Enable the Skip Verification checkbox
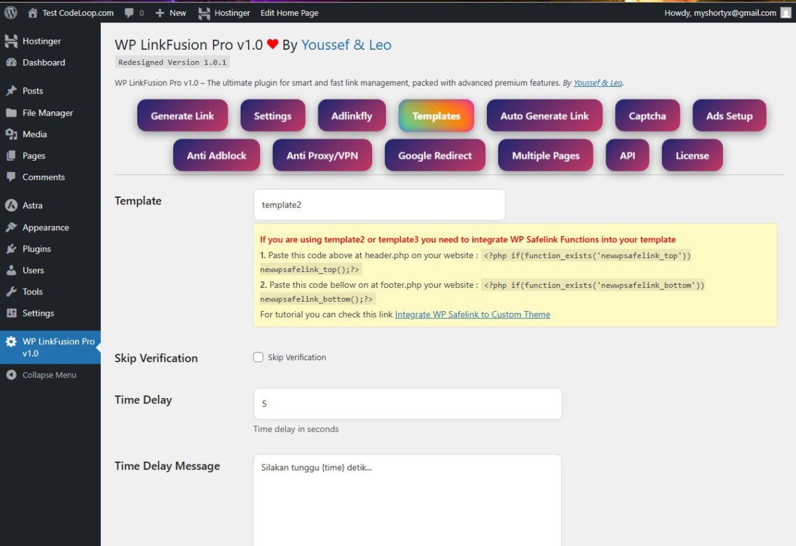 [x=258, y=357]
